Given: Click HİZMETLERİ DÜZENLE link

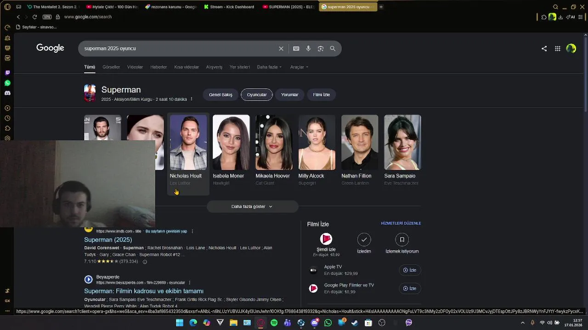Looking at the screenshot, I should pyautogui.click(x=401, y=223).
